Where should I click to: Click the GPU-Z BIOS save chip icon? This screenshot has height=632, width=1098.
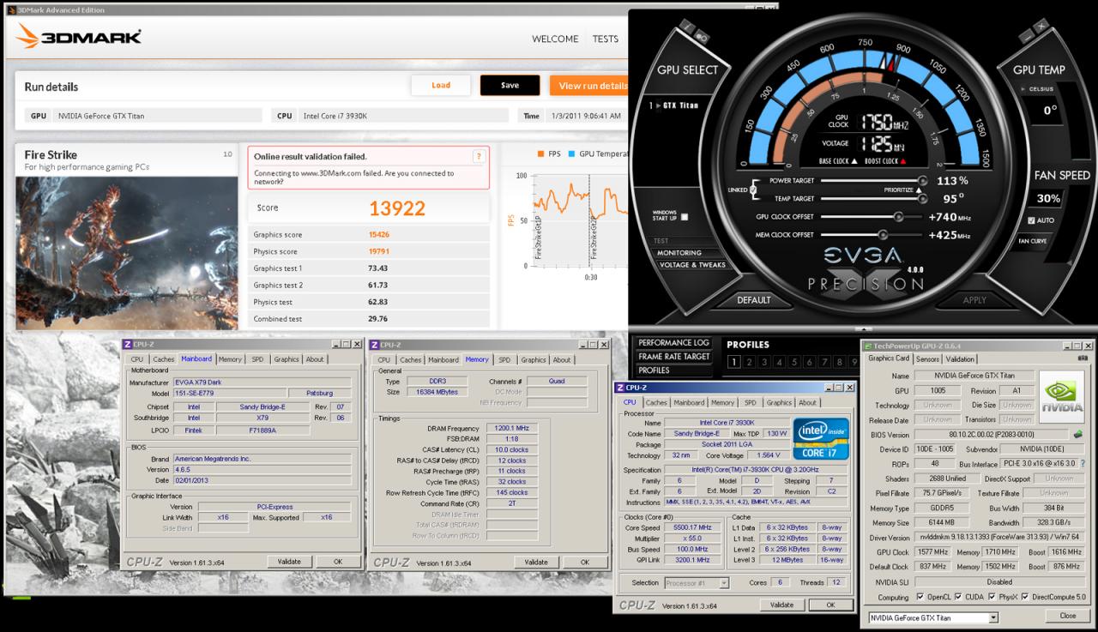1077,435
